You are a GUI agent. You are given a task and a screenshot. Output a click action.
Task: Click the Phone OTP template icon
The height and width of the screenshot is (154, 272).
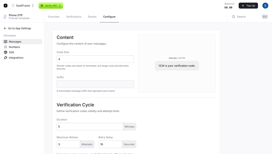click(x=5, y=17)
